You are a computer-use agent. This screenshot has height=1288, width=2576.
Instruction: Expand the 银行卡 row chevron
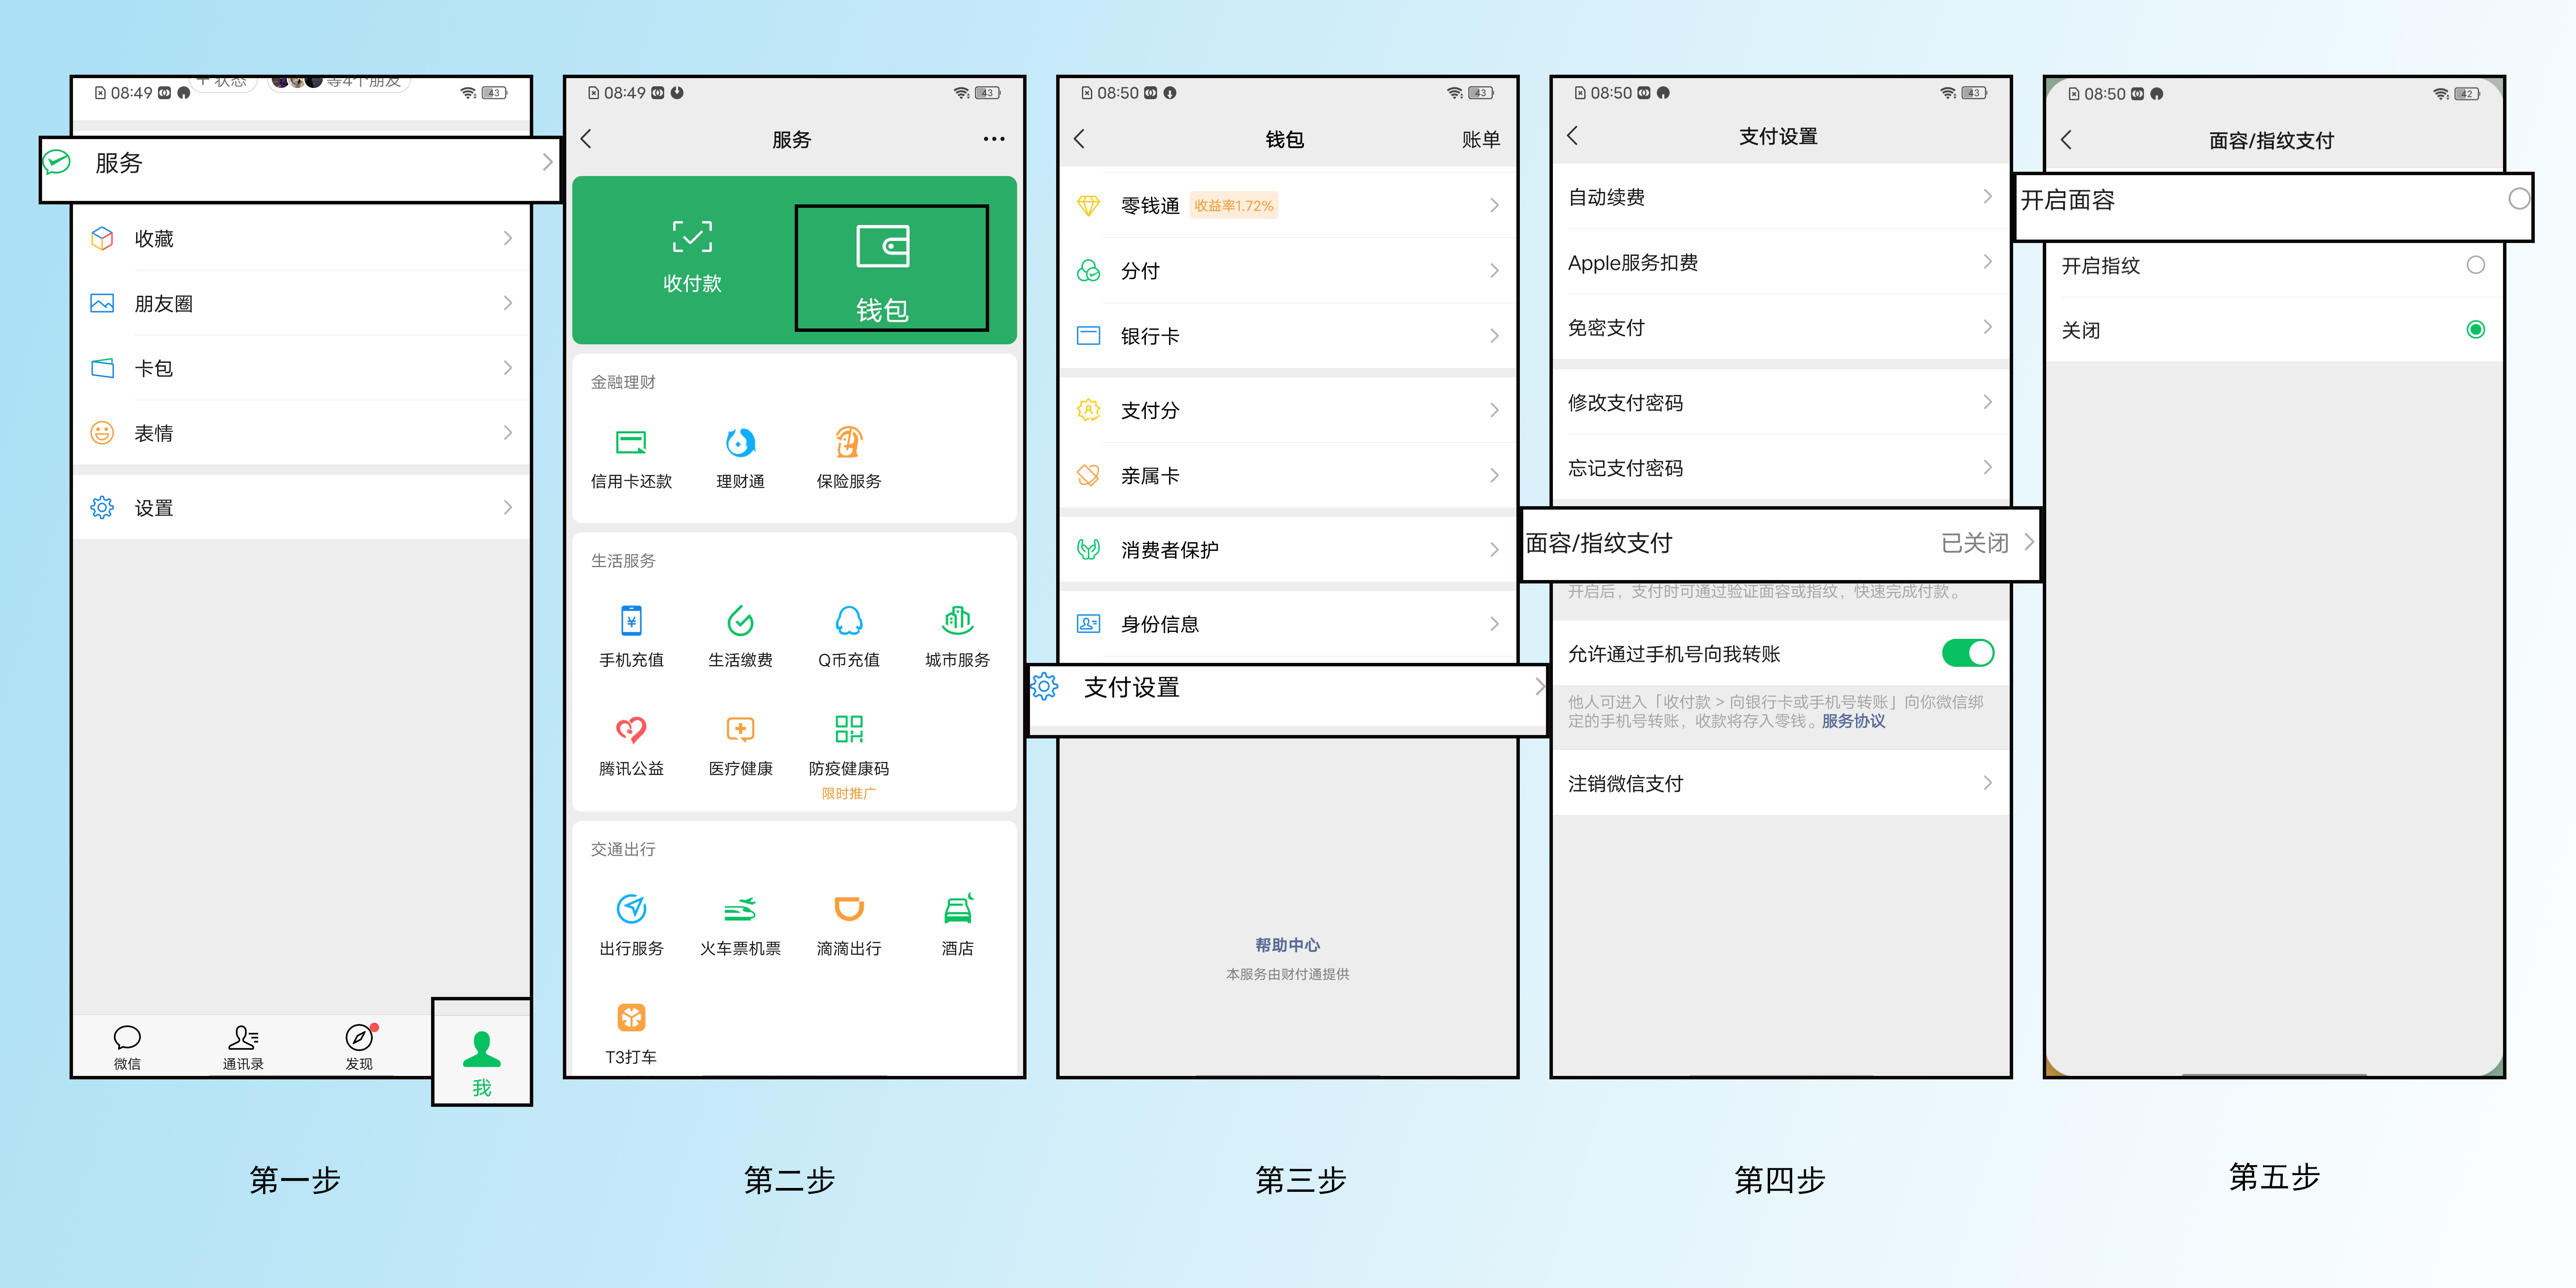click(1494, 336)
